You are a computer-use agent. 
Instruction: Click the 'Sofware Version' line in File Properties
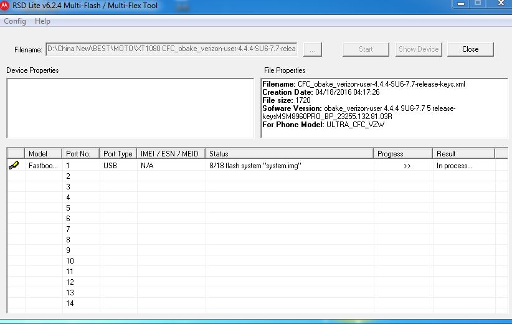359,112
